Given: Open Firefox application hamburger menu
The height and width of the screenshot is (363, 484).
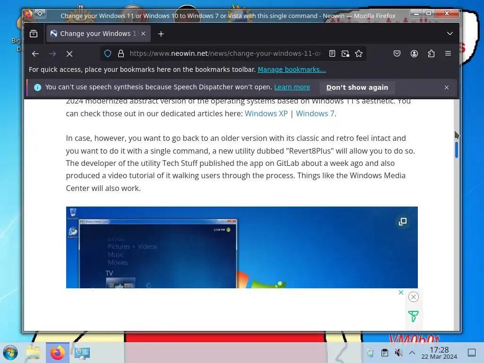Looking at the screenshot, I should 448,53.
